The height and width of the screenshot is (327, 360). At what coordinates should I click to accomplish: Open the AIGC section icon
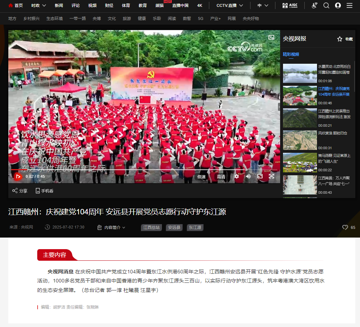tap(290, 5)
